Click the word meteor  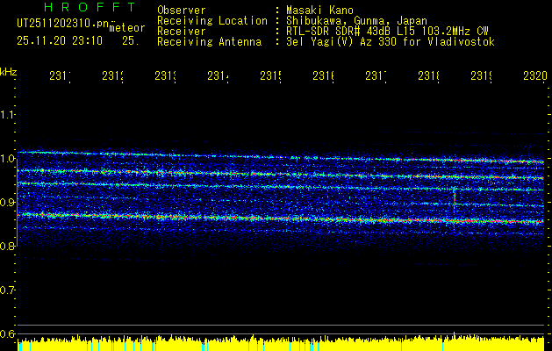tap(127, 28)
